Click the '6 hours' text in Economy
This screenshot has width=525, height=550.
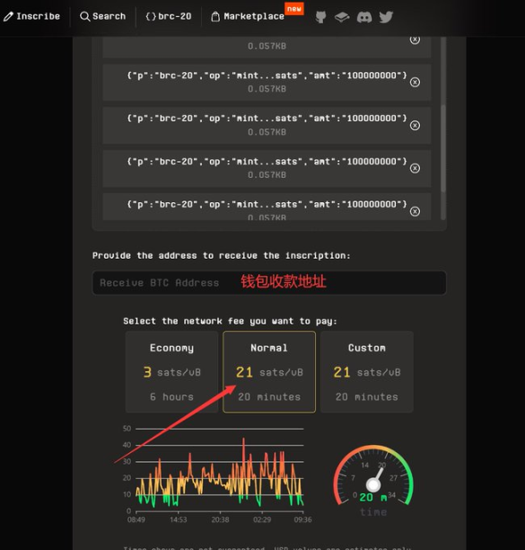coord(171,396)
